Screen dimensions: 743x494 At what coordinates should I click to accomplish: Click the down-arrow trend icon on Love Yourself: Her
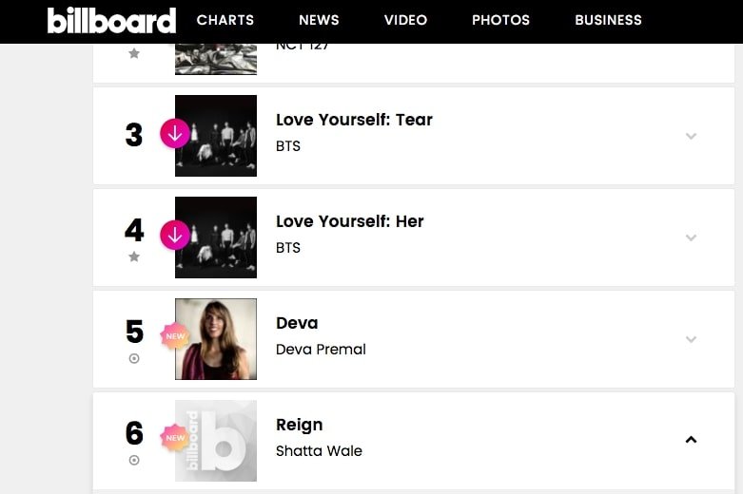175,236
